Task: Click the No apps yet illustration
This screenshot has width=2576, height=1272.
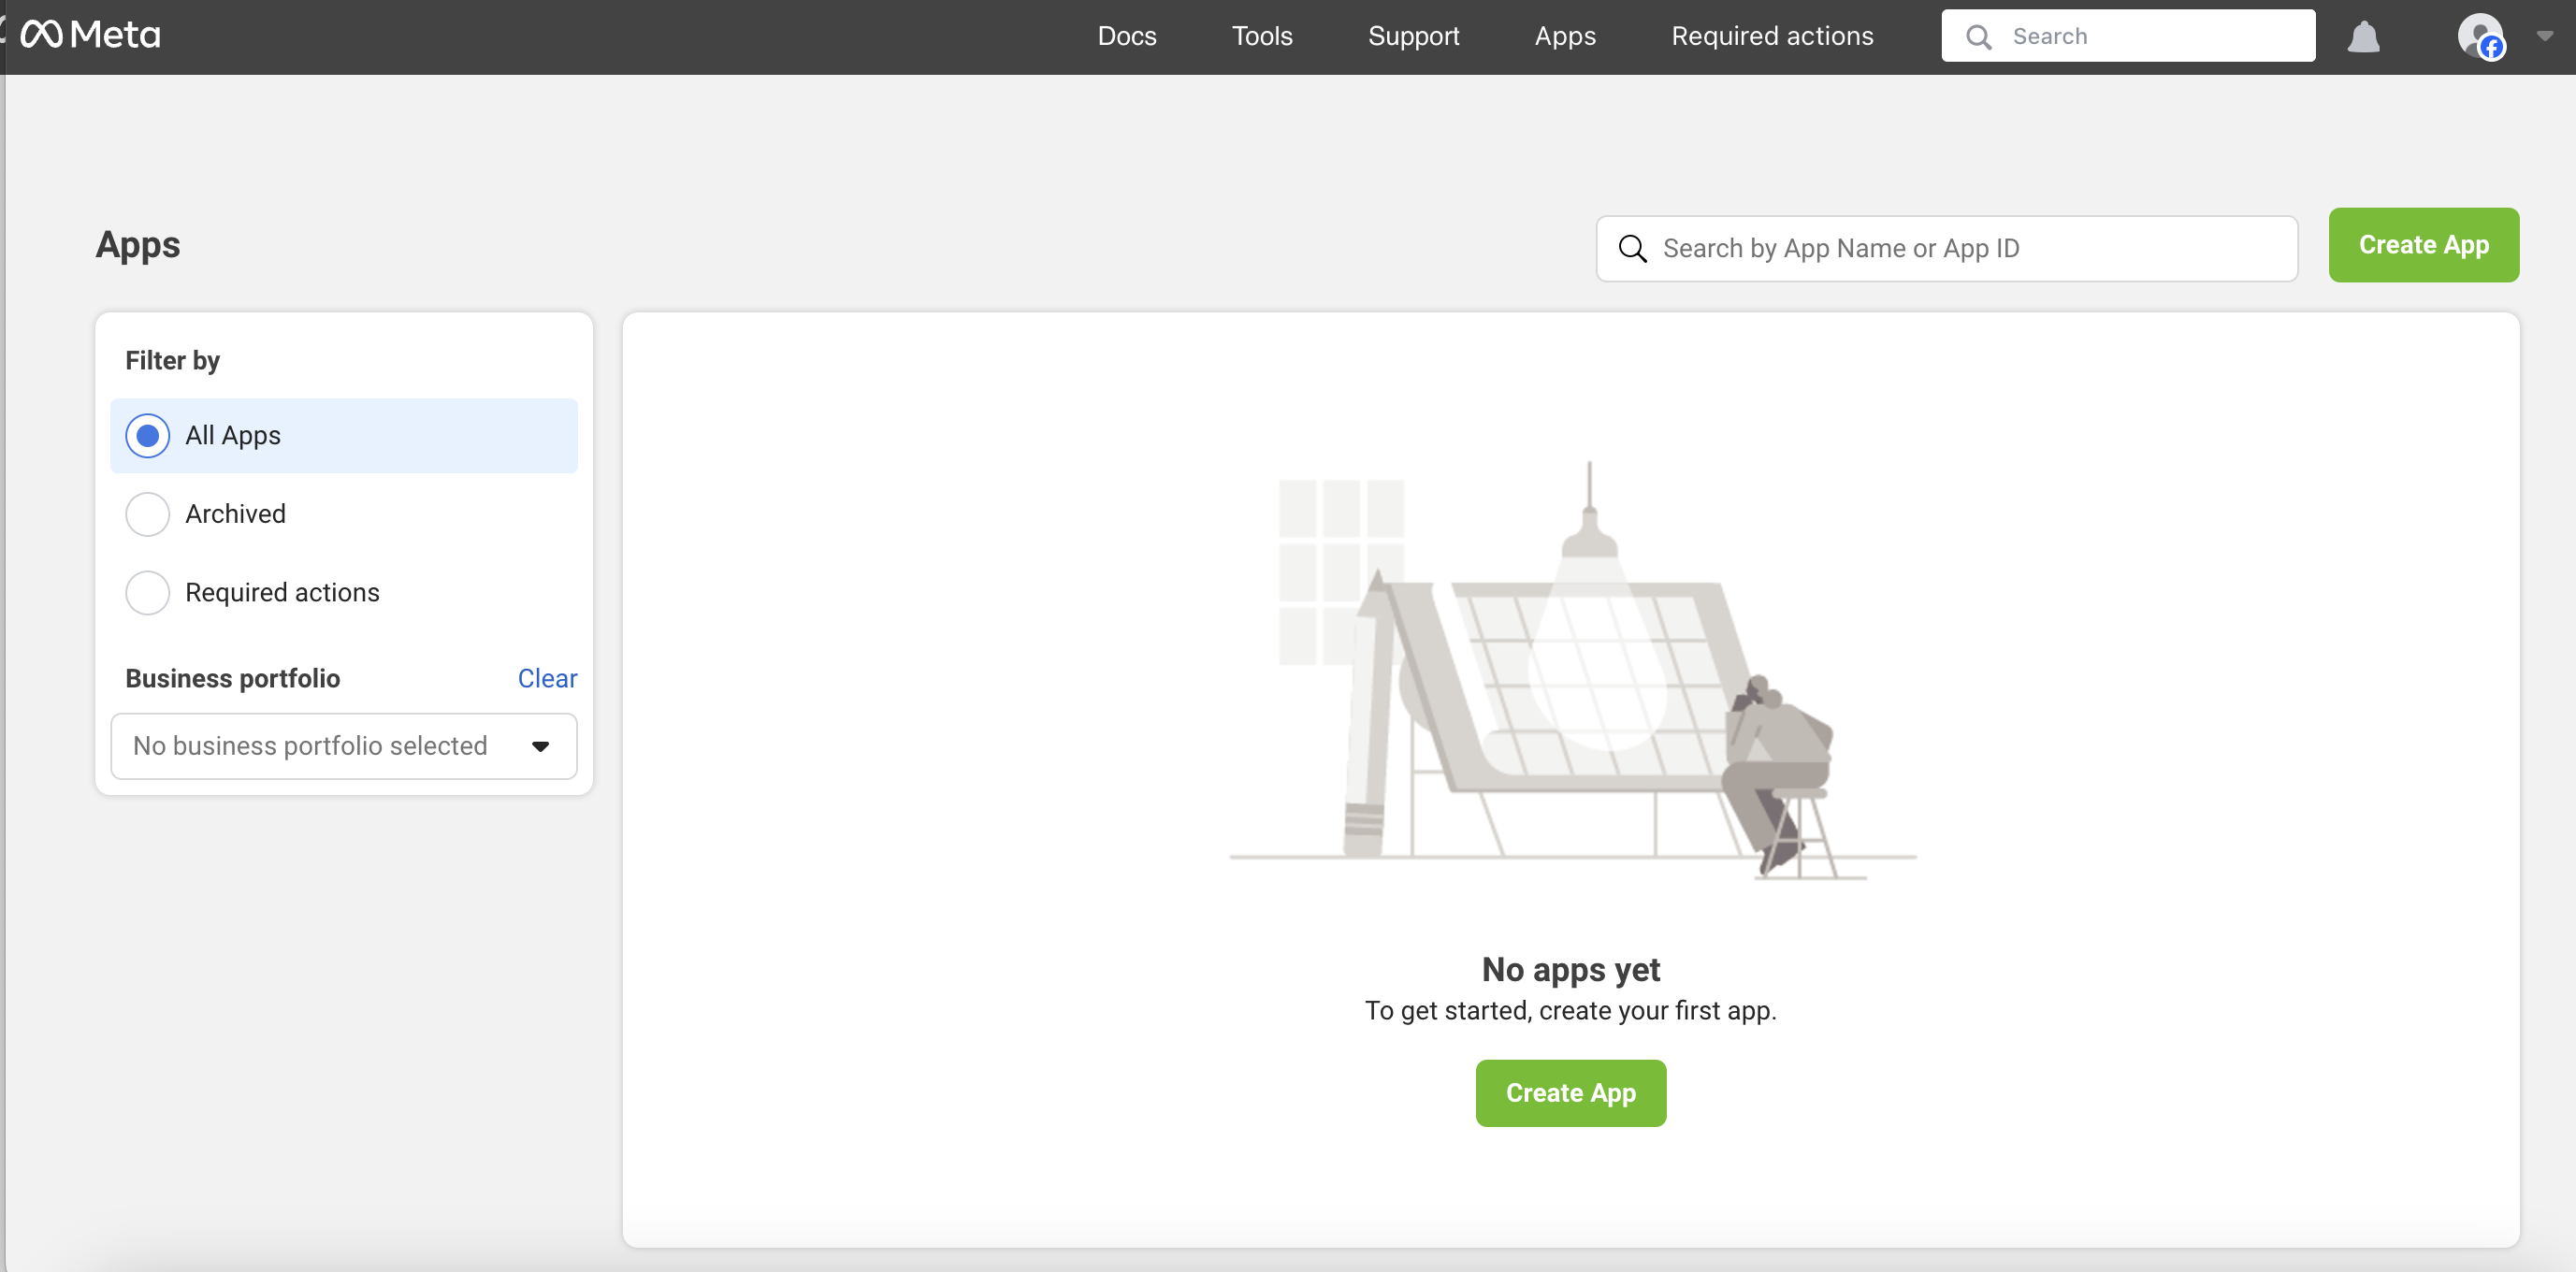Action: pyautogui.click(x=1571, y=670)
